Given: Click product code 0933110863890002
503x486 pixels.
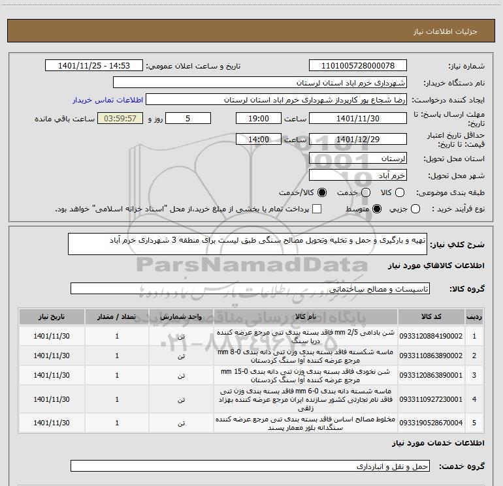Looking at the screenshot, I should tap(431, 356).
